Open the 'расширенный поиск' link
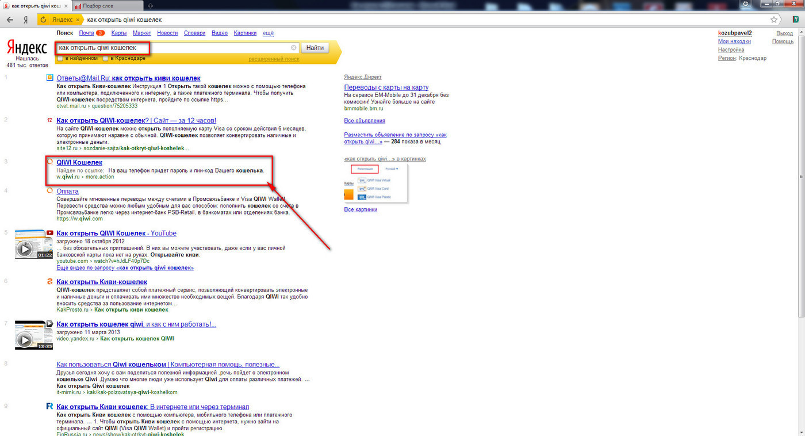The width and height of the screenshot is (805, 436). 274,59
